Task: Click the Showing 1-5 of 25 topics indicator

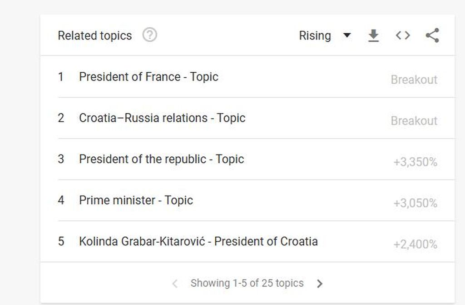Action: 247,283
